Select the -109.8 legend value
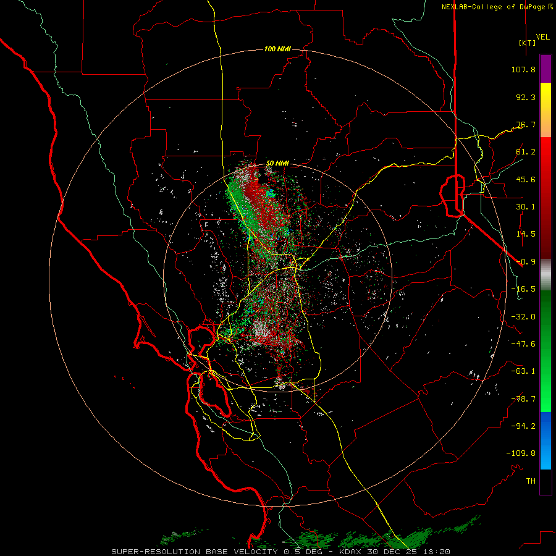The width and height of the screenshot is (556, 556). click(x=521, y=453)
